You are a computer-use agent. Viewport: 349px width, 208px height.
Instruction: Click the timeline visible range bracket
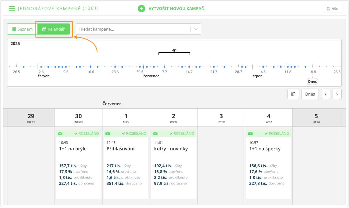click(x=174, y=53)
